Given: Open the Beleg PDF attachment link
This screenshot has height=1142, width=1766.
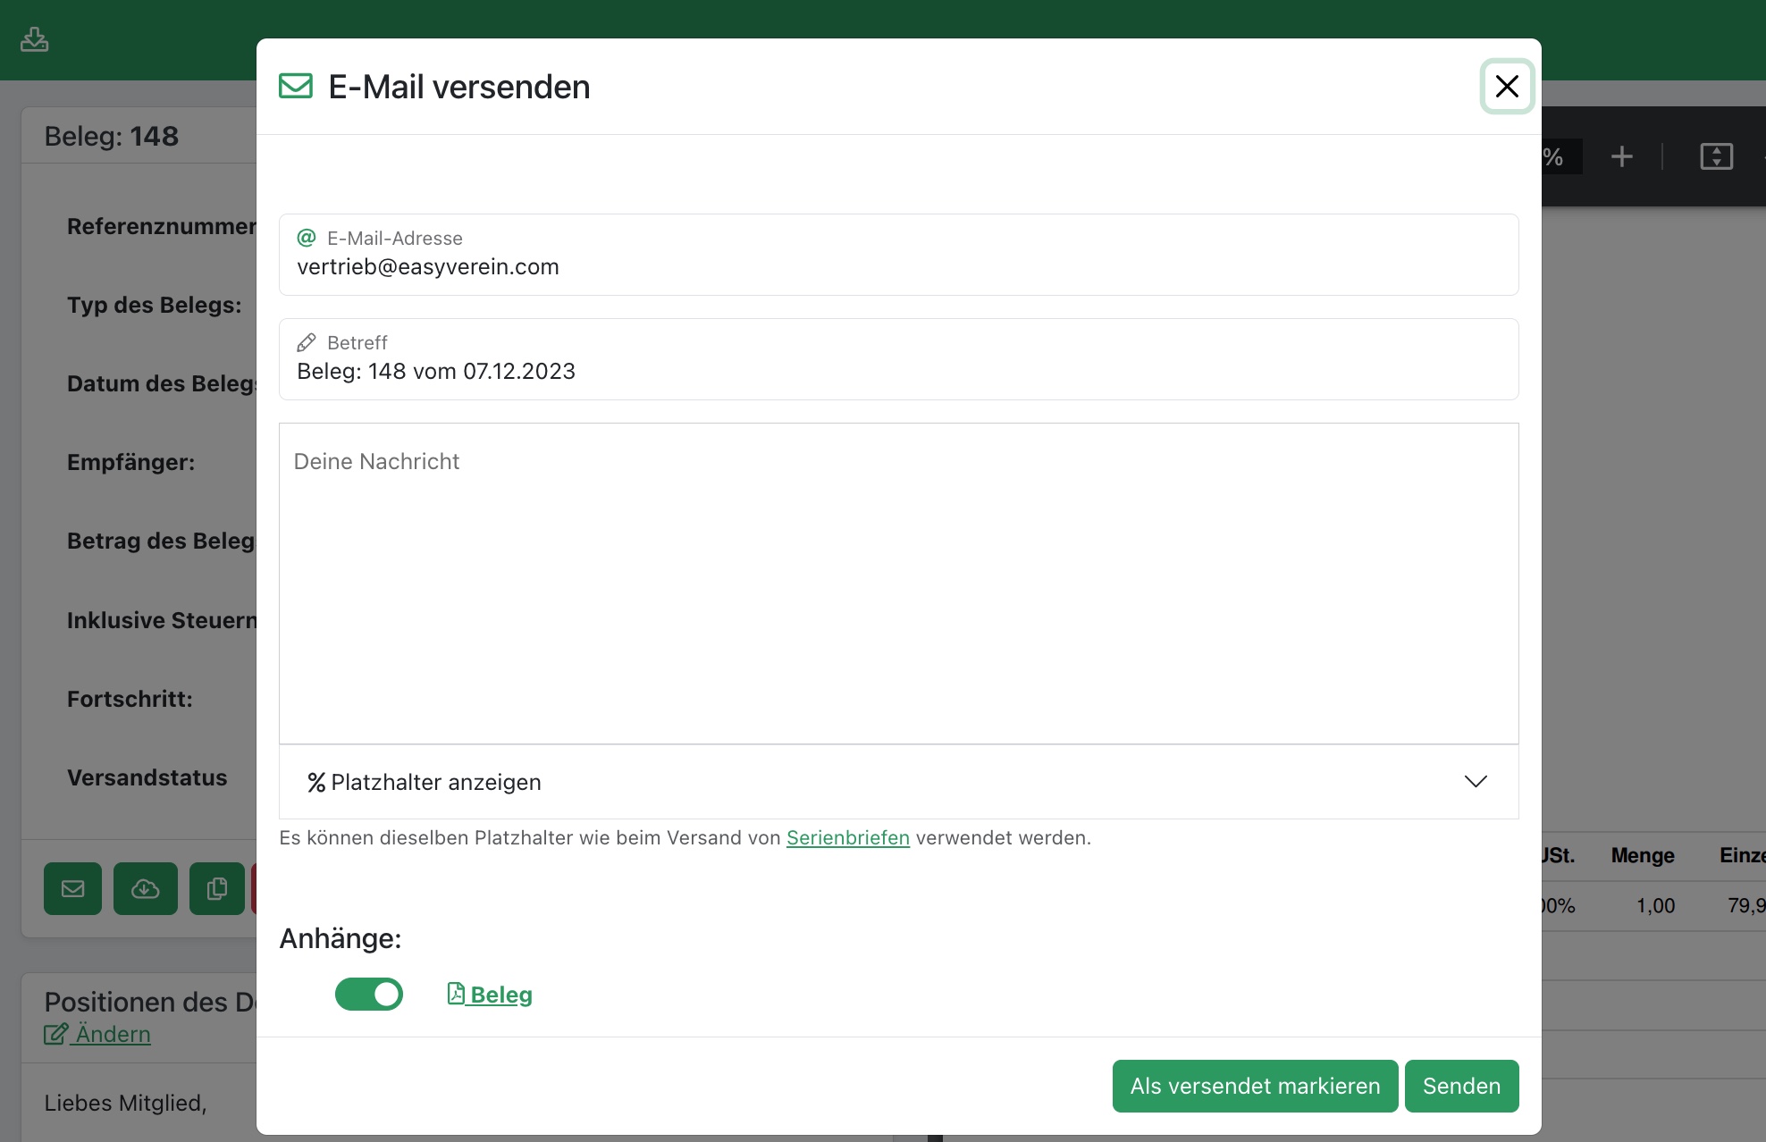Looking at the screenshot, I should click(490, 995).
